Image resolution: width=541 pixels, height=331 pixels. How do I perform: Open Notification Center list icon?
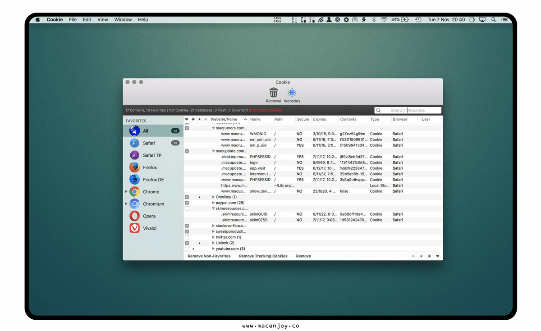(x=504, y=20)
